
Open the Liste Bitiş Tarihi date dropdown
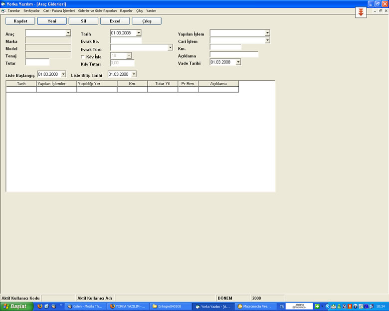134,74
